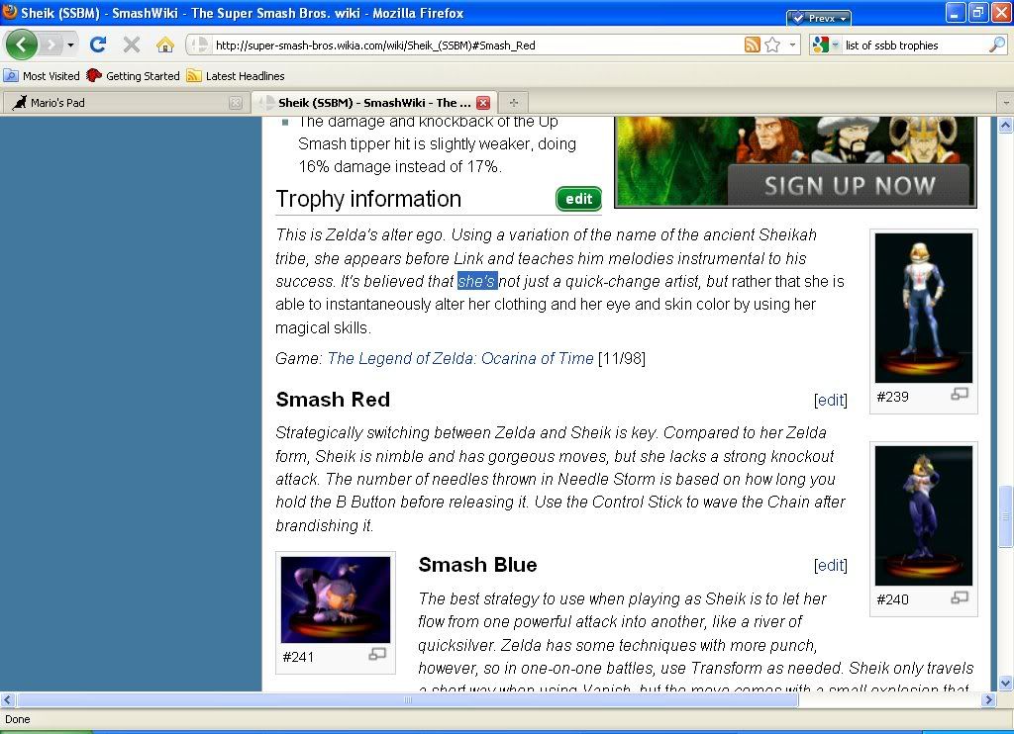The width and height of the screenshot is (1014, 734).
Task: Click the 'Smash Blue' heading
Action: click(478, 565)
